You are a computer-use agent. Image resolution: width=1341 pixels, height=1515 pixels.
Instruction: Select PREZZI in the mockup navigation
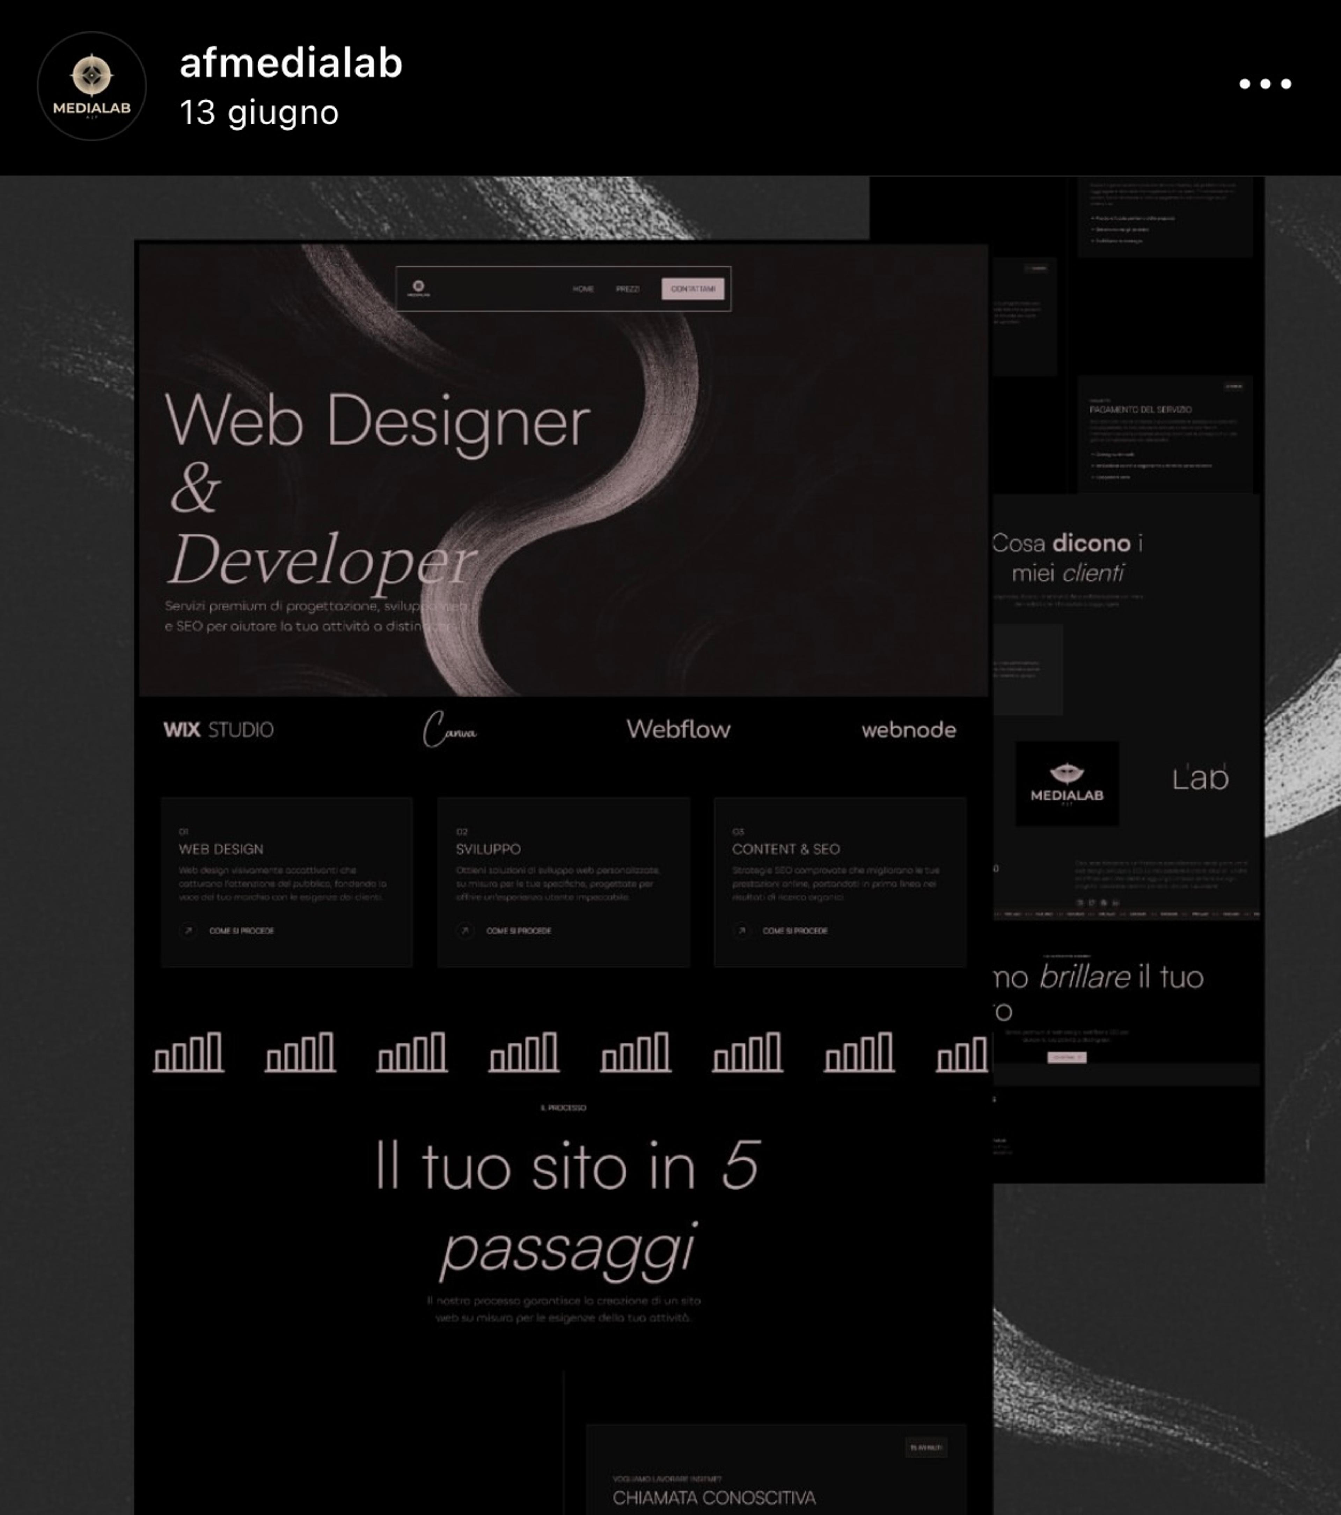pos(627,288)
